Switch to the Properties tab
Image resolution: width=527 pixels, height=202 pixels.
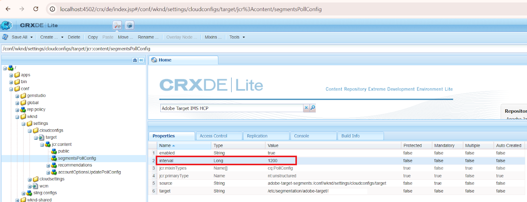(x=172, y=136)
